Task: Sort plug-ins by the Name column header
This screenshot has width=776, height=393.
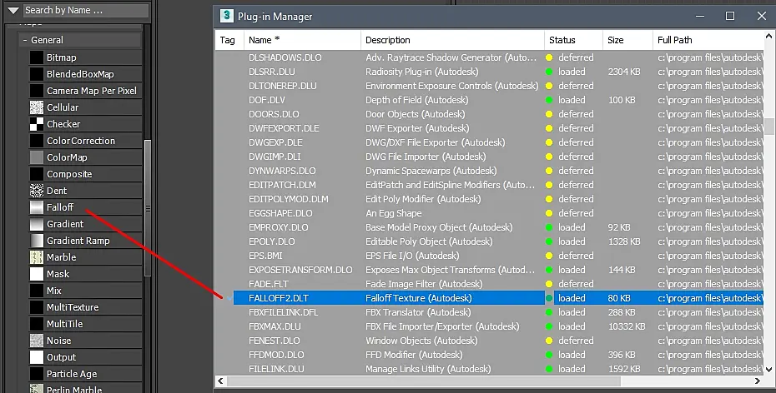Action: pos(302,40)
